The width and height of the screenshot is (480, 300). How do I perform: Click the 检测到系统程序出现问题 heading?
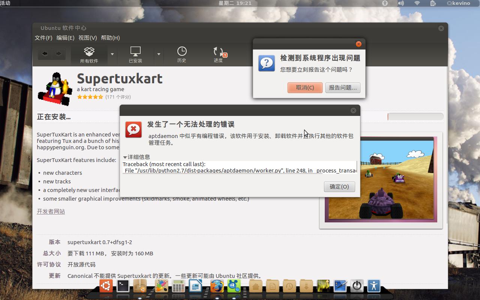(320, 58)
